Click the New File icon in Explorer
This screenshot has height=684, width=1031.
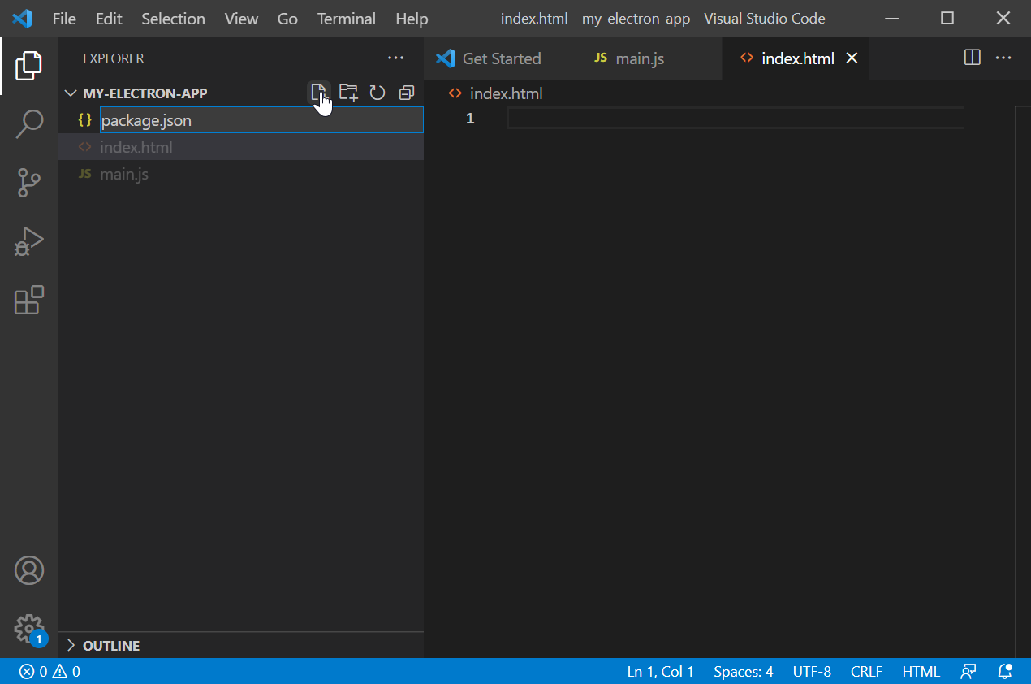(319, 93)
